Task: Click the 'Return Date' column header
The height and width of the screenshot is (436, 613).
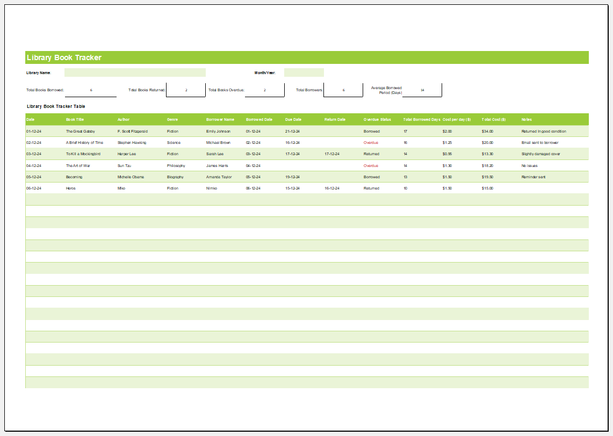Action: (335, 120)
